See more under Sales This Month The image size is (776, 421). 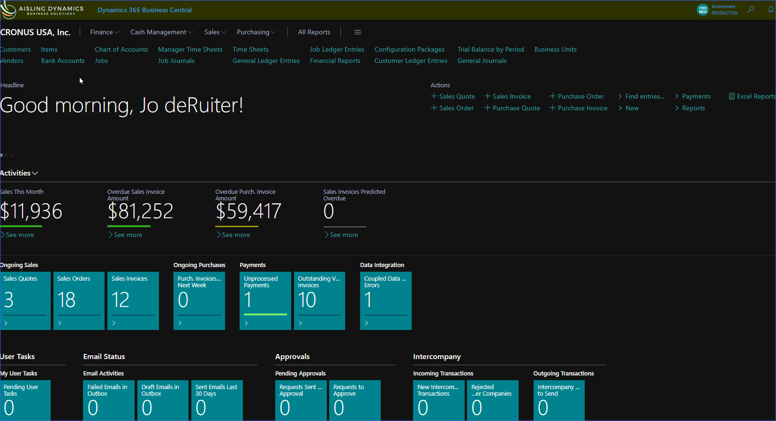pos(18,235)
